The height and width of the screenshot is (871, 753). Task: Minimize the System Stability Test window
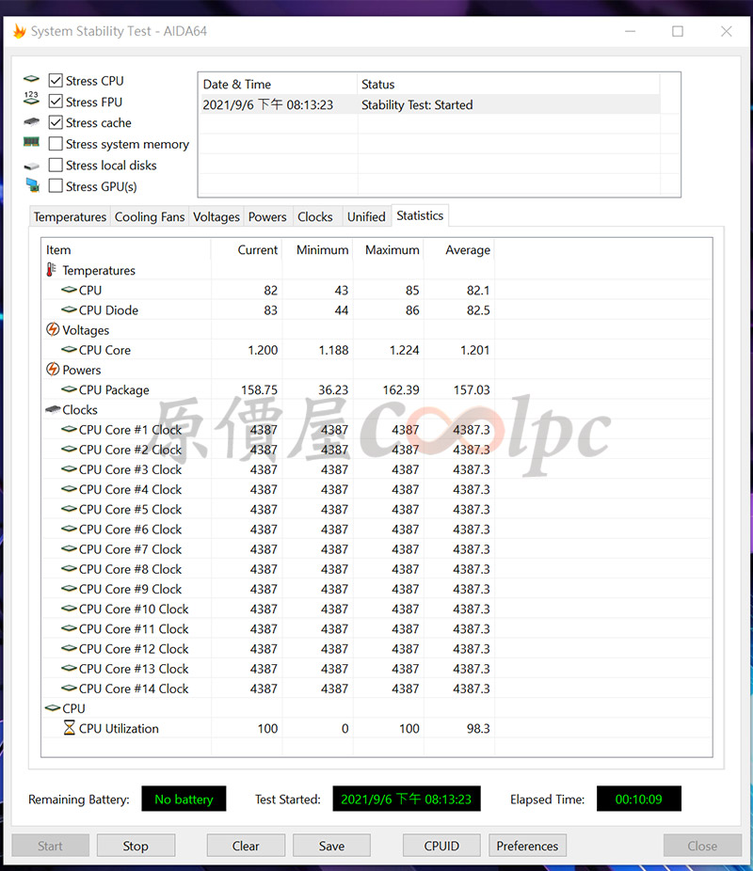click(630, 31)
